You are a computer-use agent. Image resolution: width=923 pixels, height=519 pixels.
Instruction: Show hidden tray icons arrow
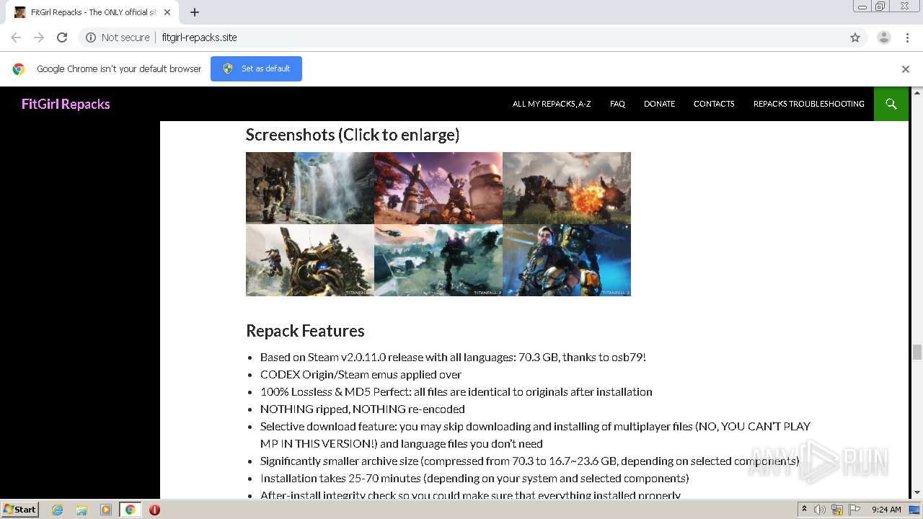(x=804, y=510)
